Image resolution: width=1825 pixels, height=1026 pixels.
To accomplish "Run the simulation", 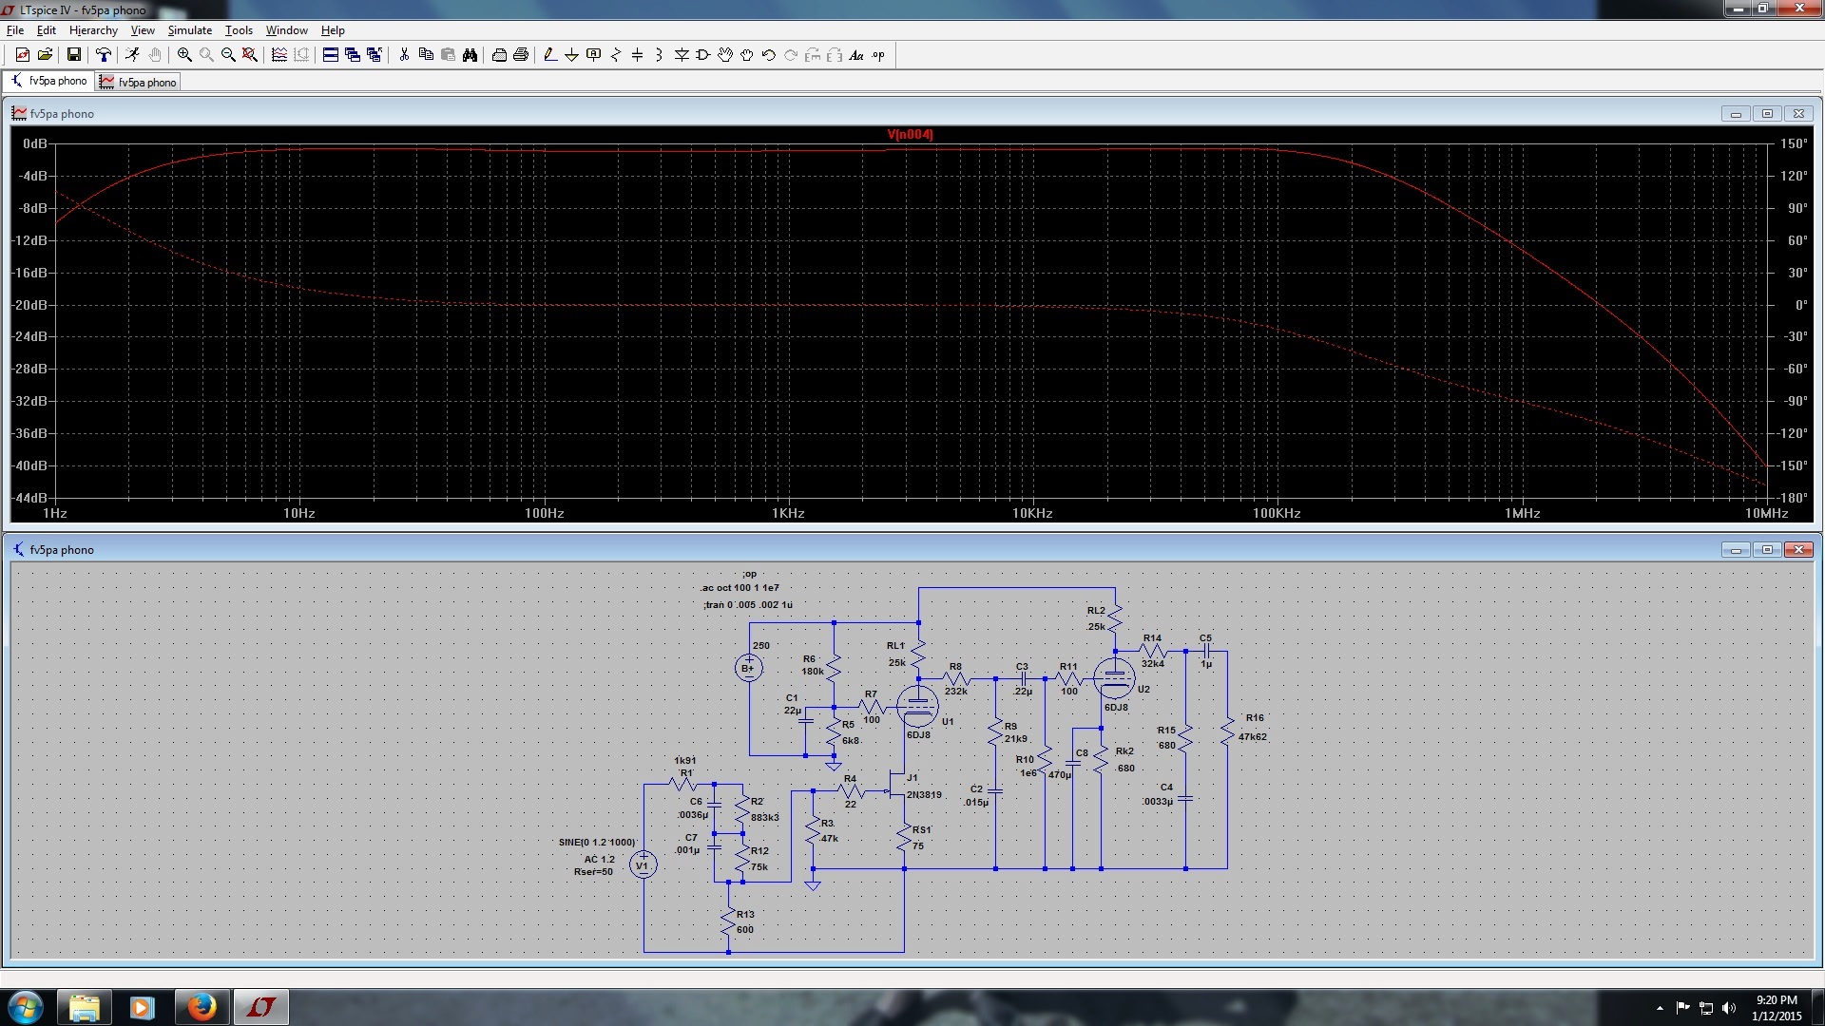I will click(132, 55).
